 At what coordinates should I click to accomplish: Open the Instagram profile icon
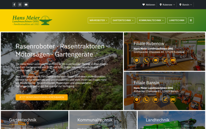coord(20,4)
